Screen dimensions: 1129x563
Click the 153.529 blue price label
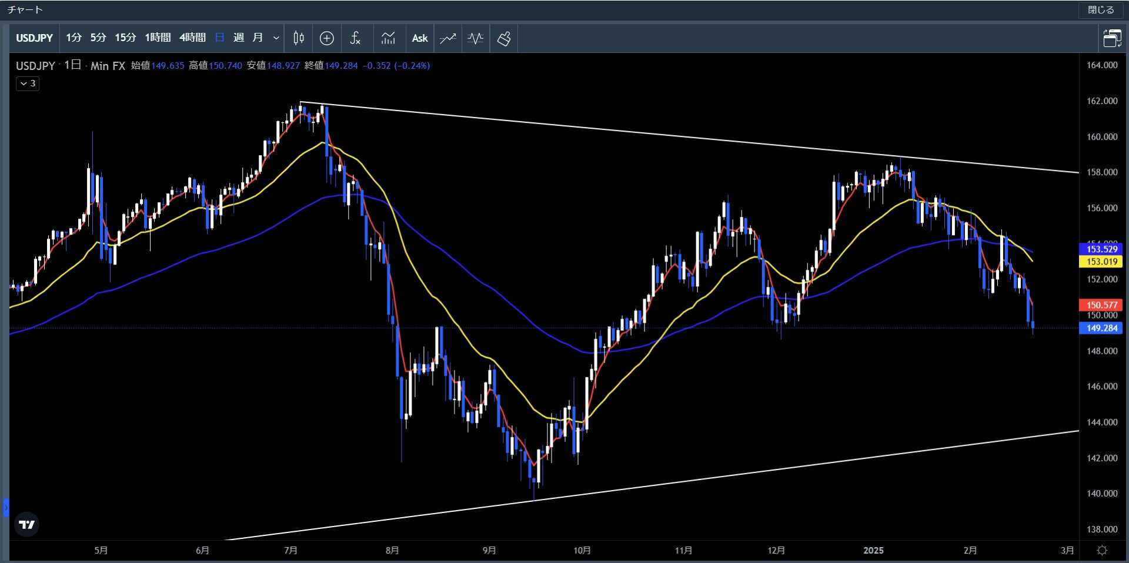tap(1101, 249)
